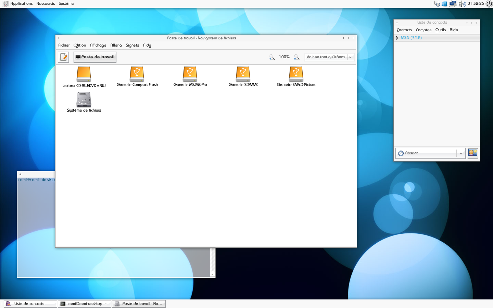Click the blue cube pointer tray icon

[x=444, y=4]
